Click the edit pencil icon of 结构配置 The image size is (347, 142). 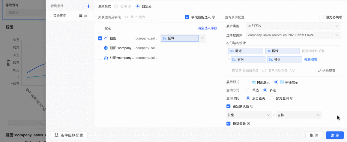pos(320,71)
